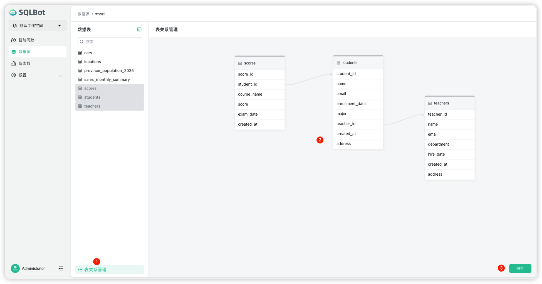Open 表关系管理 at the panel bottom
Image resolution: width=542 pixels, height=284 pixels.
(x=110, y=270)
